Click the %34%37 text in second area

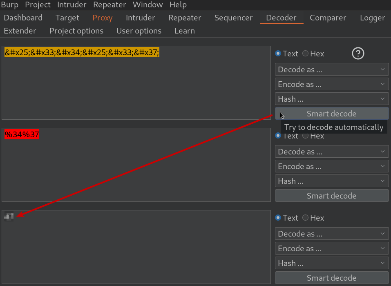coord(22,135)
